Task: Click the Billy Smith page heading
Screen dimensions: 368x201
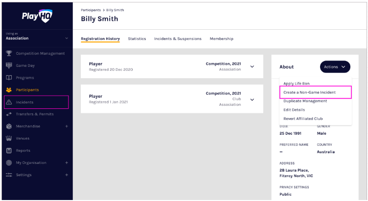Action: [99, 19]
